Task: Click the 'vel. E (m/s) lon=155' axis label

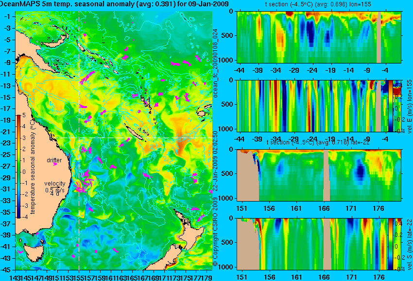Action: 409,107
